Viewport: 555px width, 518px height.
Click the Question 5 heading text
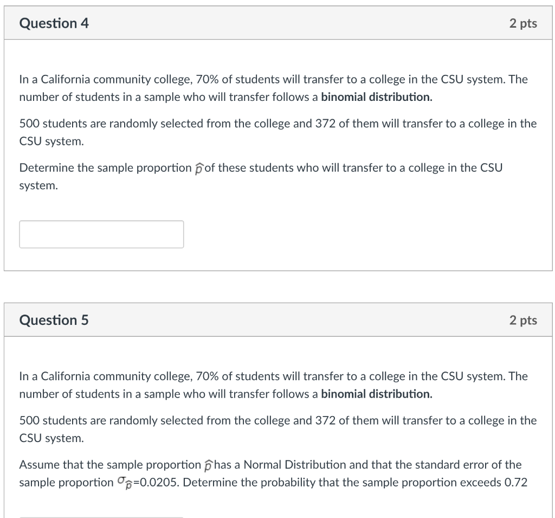(x=54, y=320)
